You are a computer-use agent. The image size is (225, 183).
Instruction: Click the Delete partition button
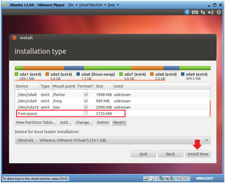point(103,123)
